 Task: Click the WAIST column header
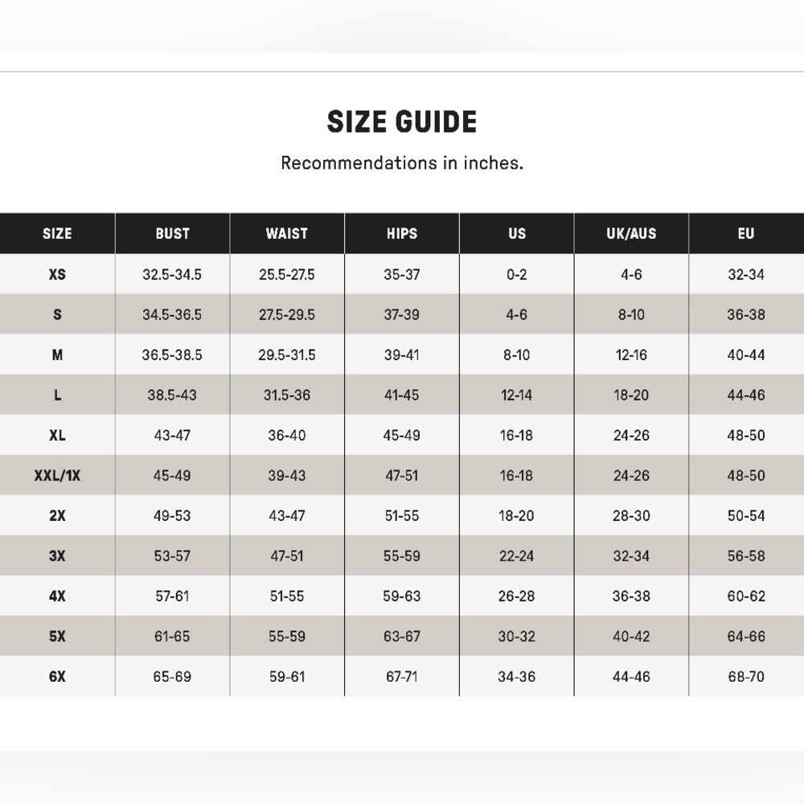[x=287, y=233]
